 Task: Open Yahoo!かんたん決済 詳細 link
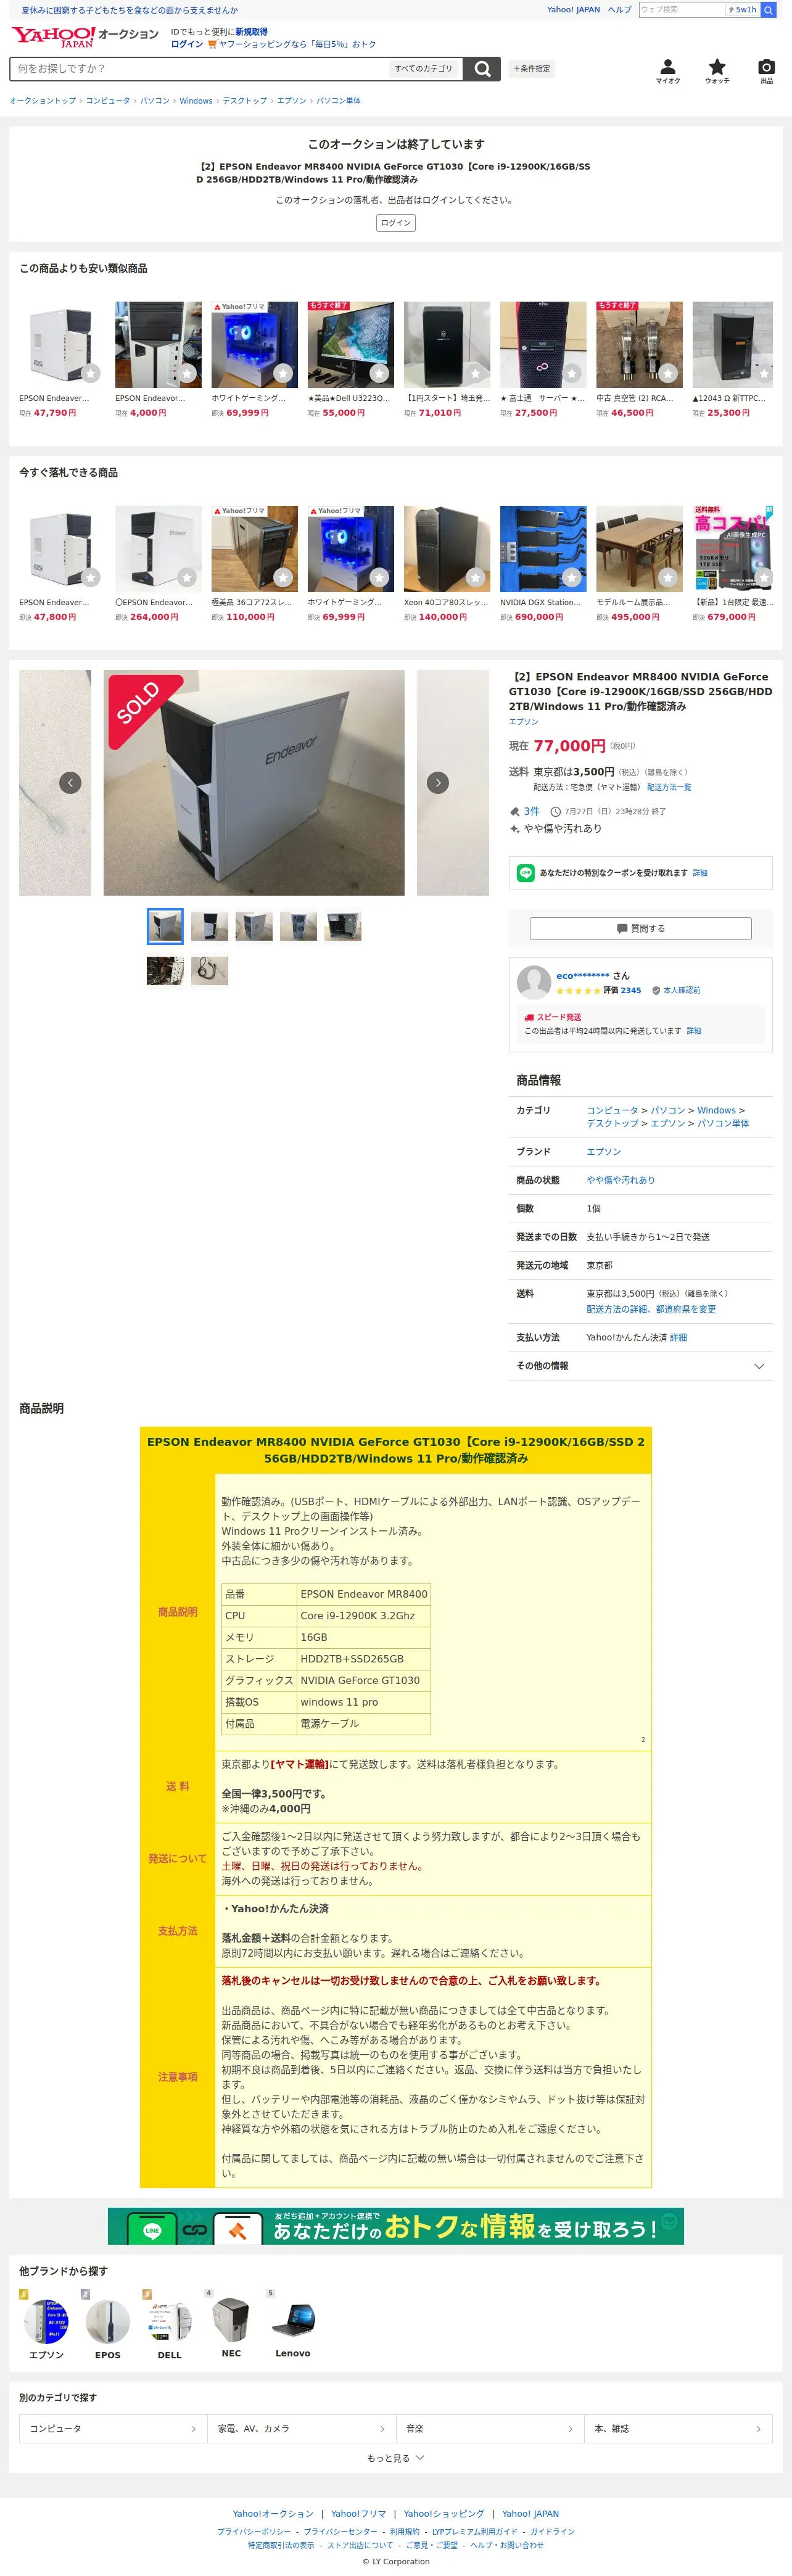[678, 1337]
